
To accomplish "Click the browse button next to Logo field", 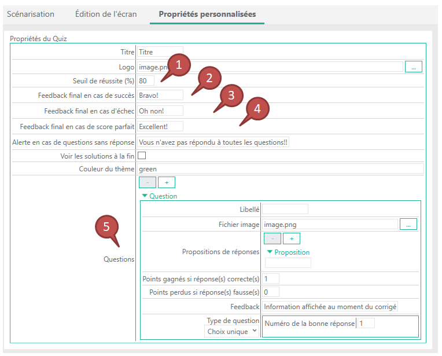I will coord(413,67).
